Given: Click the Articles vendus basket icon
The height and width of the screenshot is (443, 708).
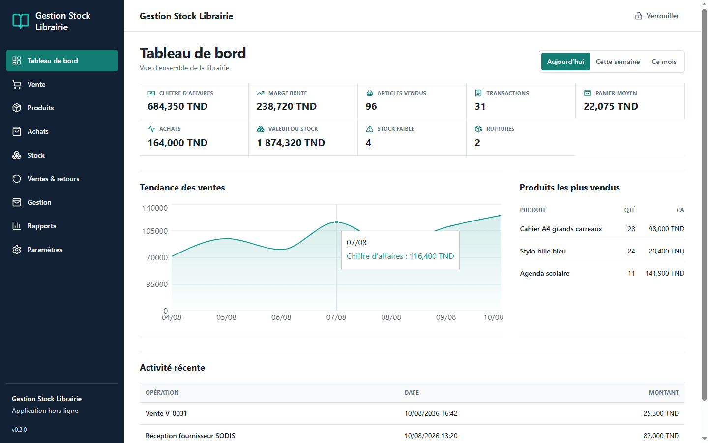Looking at the screenshot, I should 370,93.
